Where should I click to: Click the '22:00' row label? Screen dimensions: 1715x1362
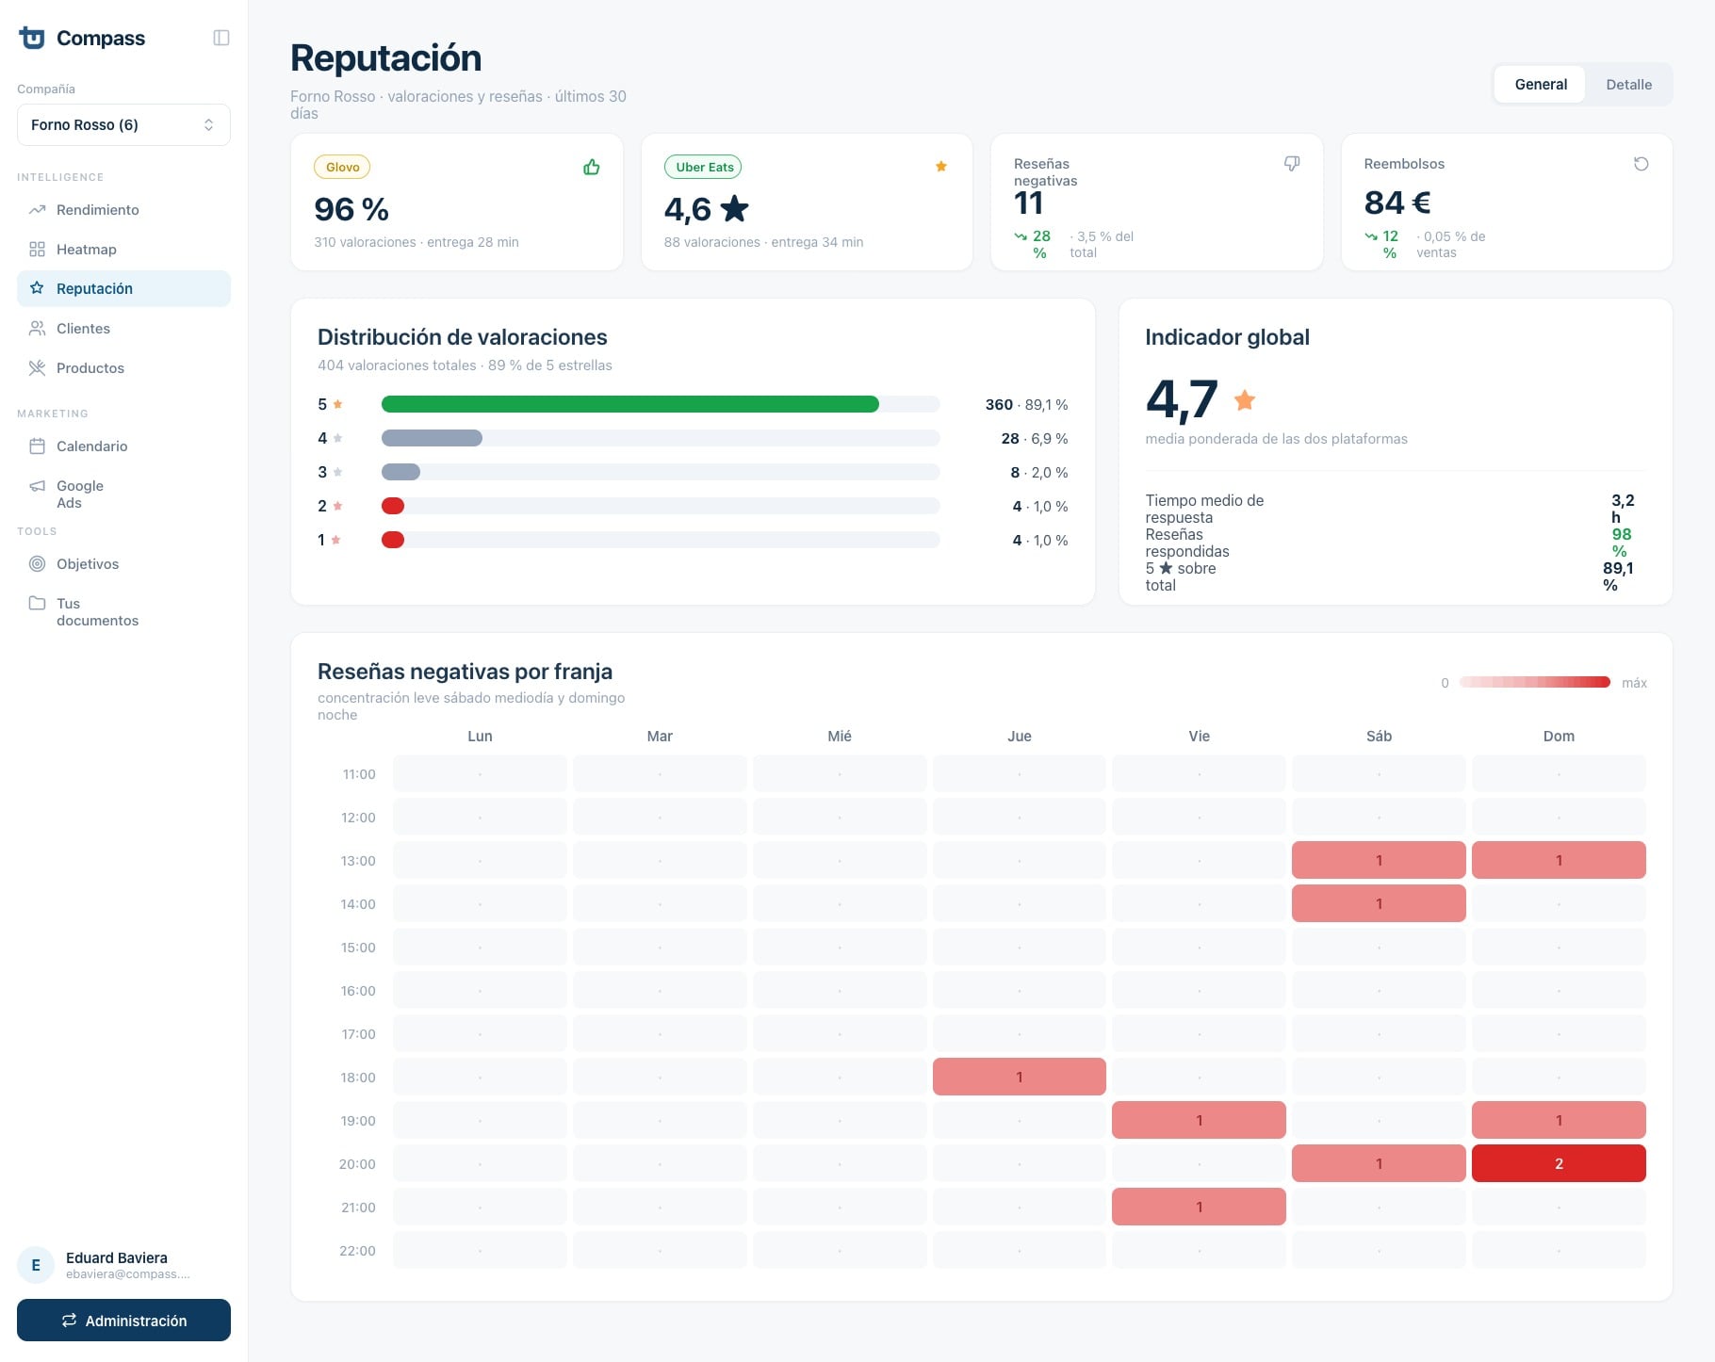[357, 1250]
